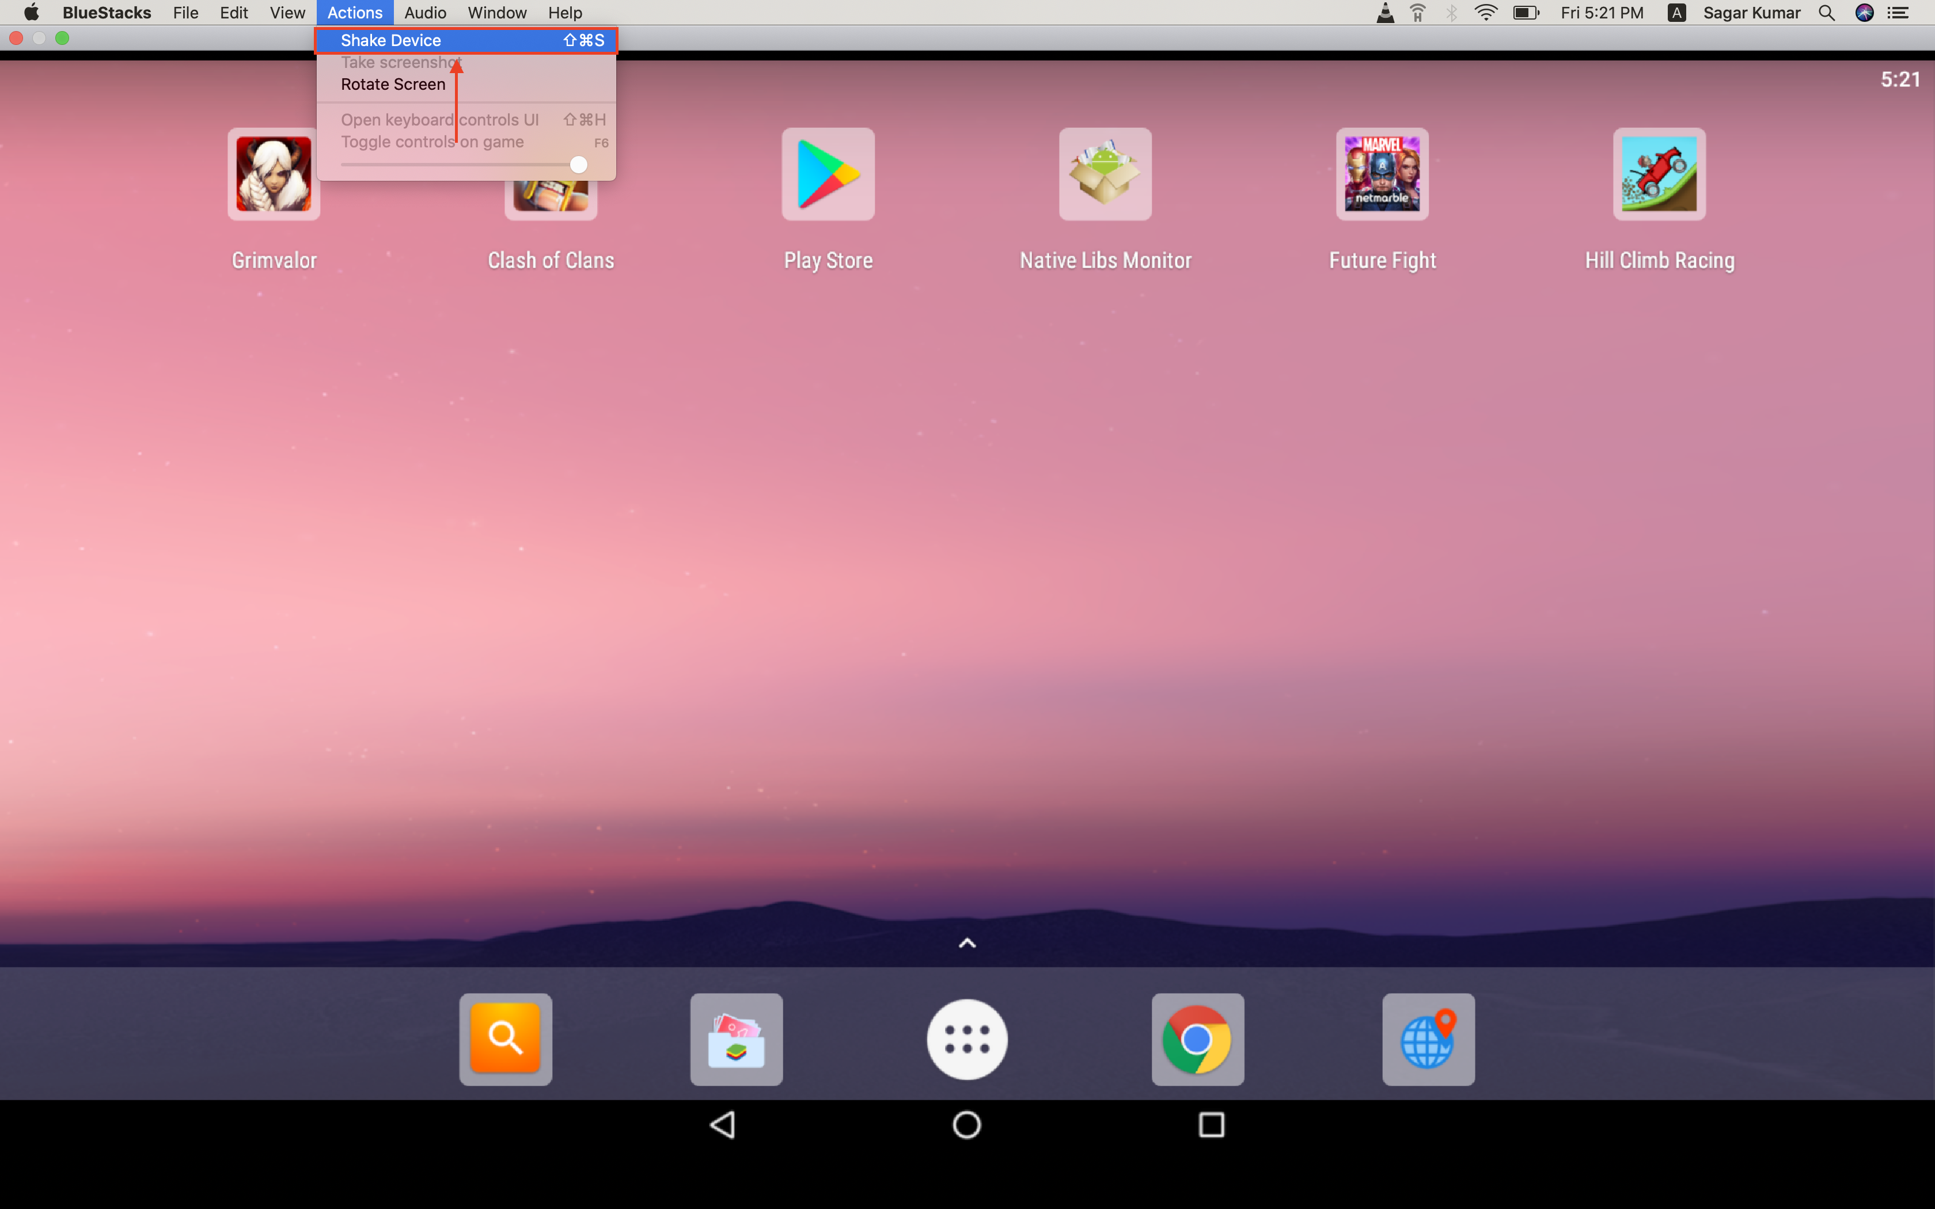Open Chrome browser
This screenshot has height=1209, width=1935.
[x=1197, y=1037]
